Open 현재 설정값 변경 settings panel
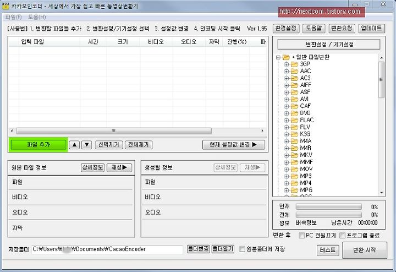Screen dimensions: 396x272 coord(234,145)
